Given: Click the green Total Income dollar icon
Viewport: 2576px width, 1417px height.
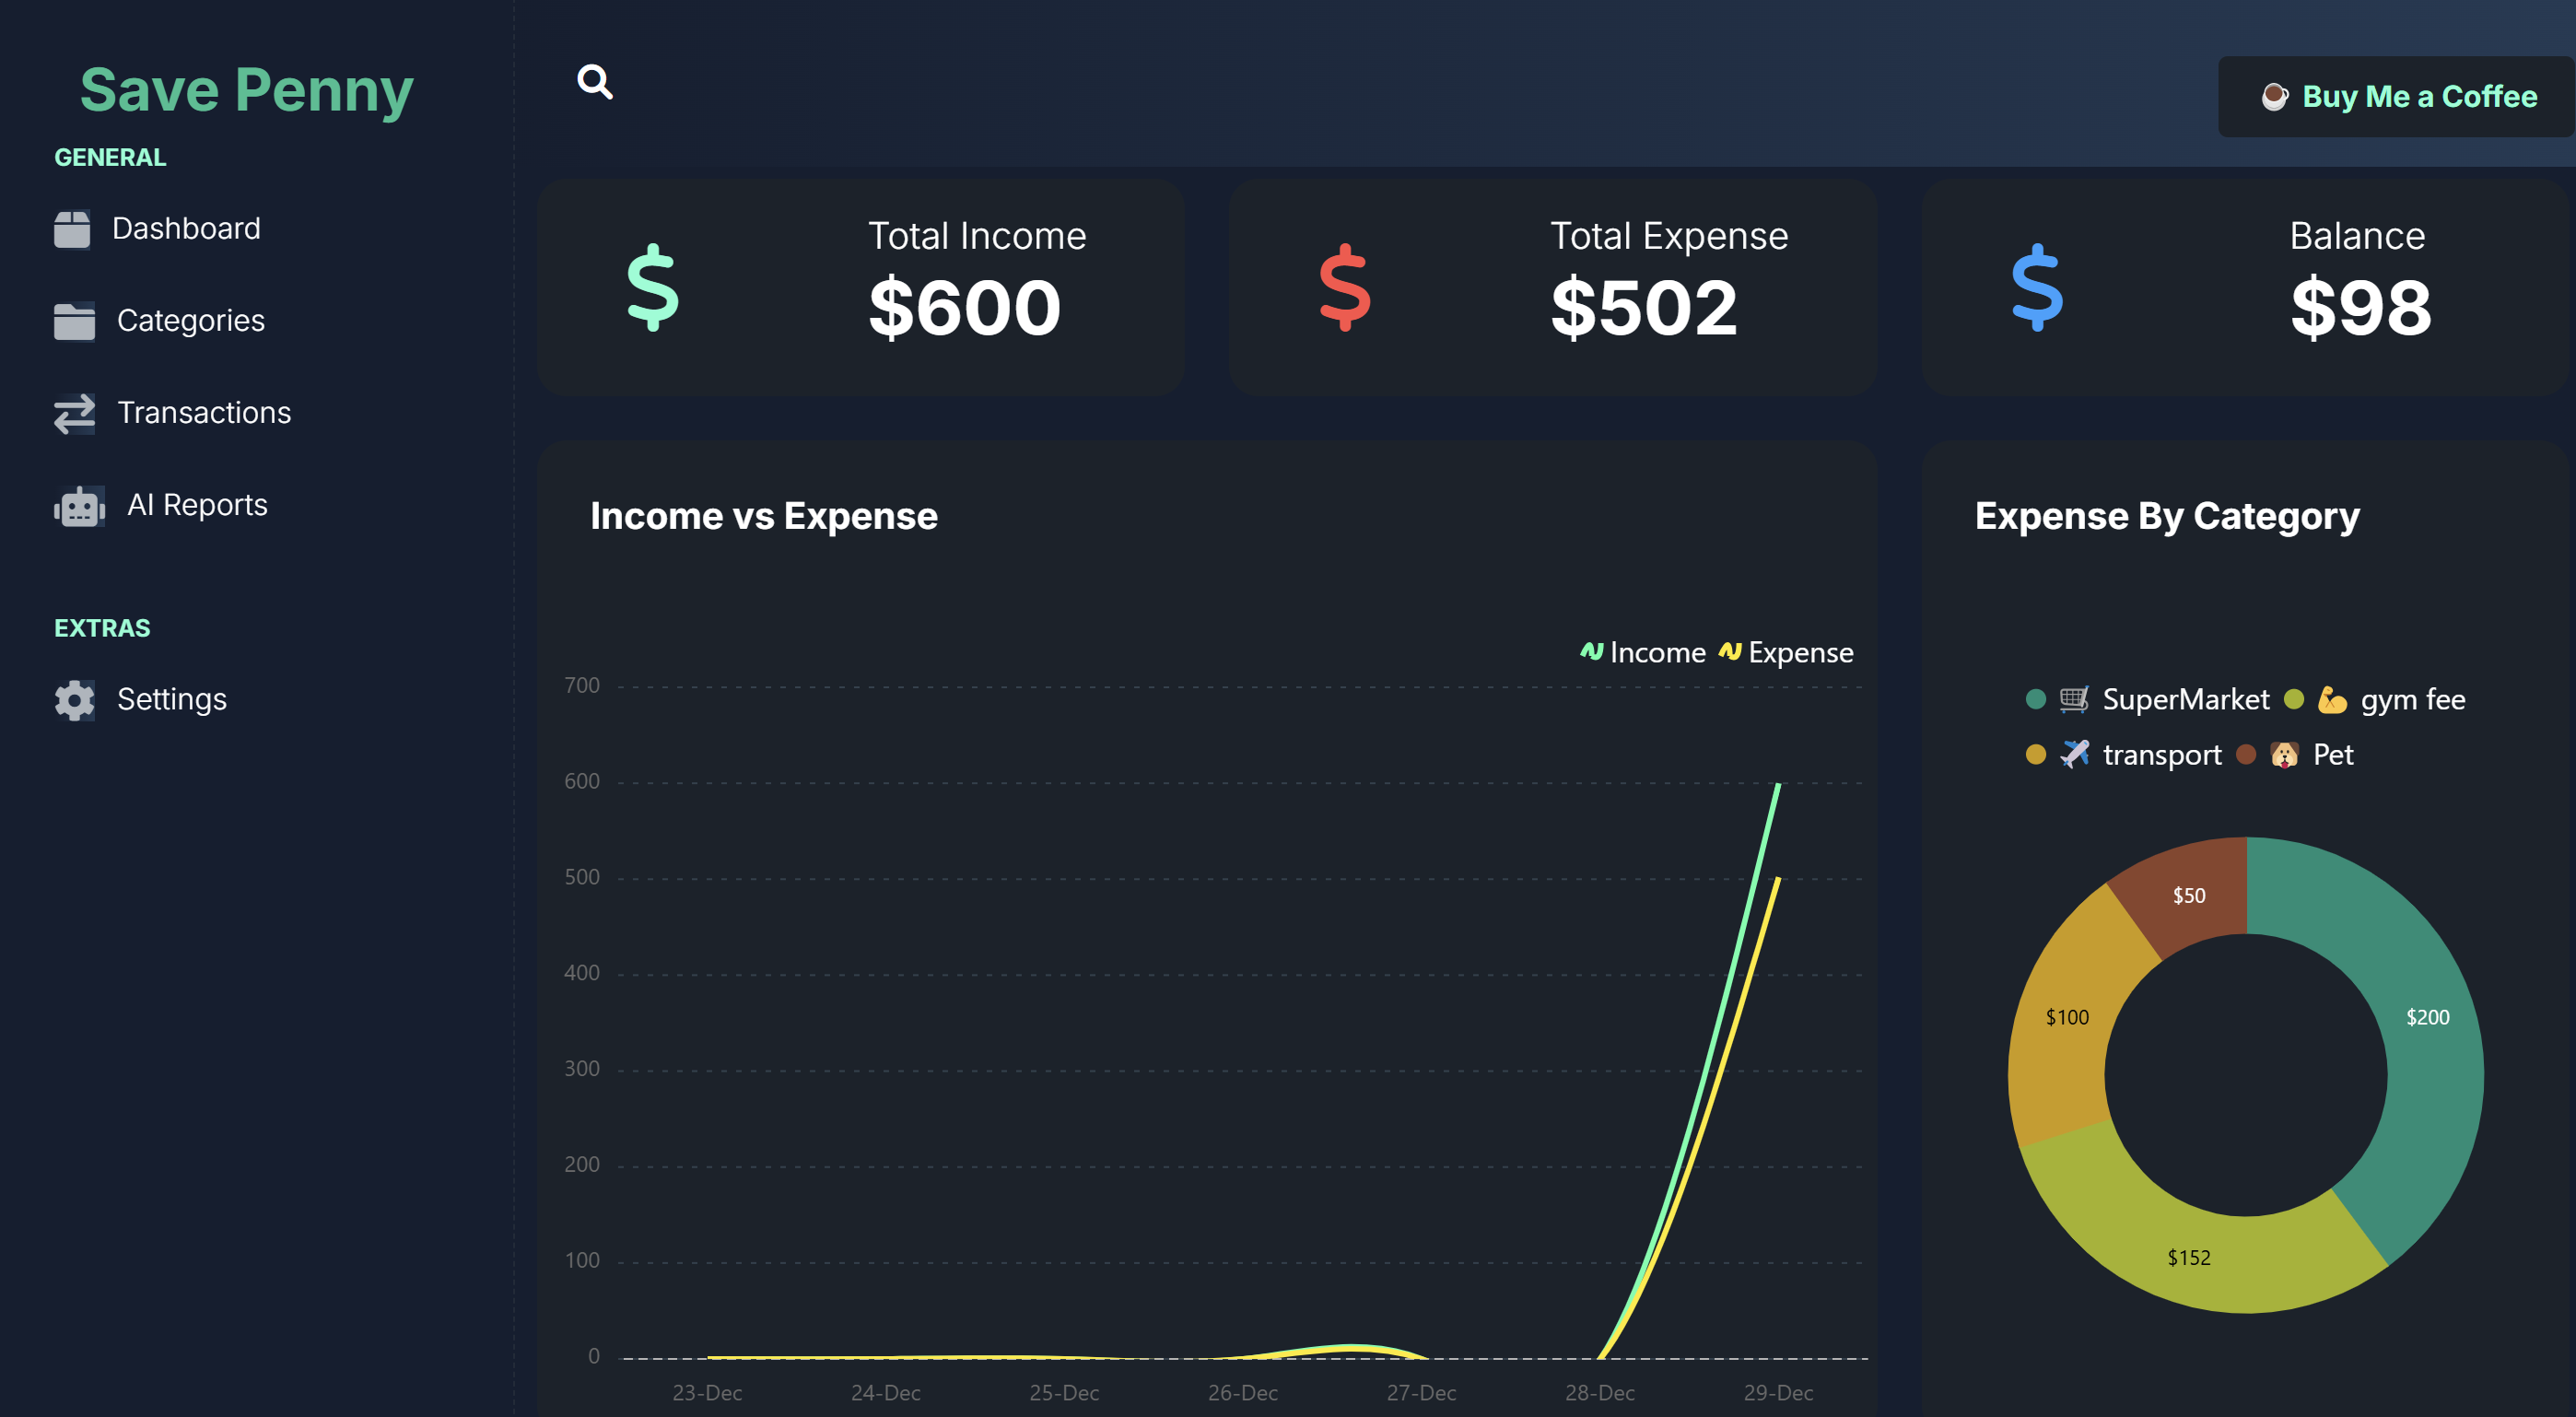Looking at the screenshot, I should 653,288.
